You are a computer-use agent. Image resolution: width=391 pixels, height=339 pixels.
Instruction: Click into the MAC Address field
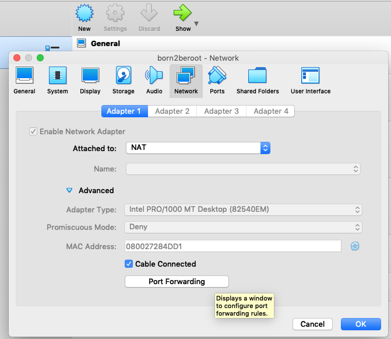[x=233, y=246]
